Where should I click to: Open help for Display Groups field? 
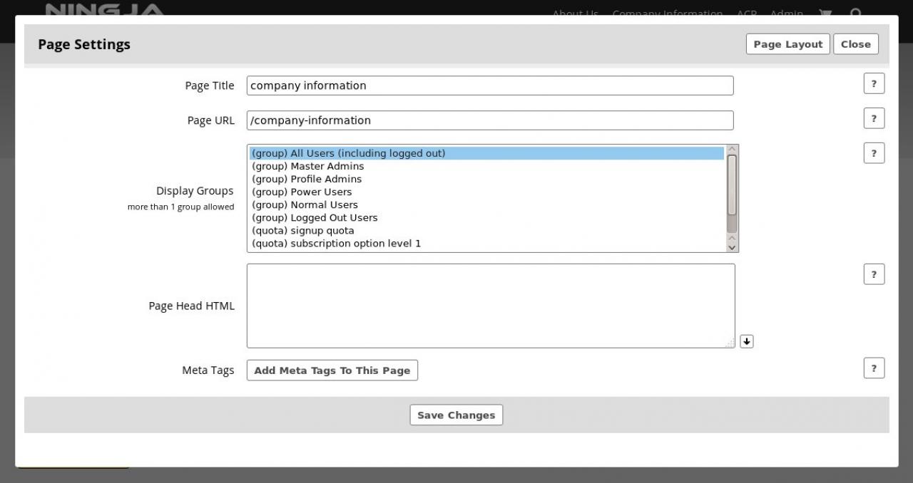click(x=874, y=153)
